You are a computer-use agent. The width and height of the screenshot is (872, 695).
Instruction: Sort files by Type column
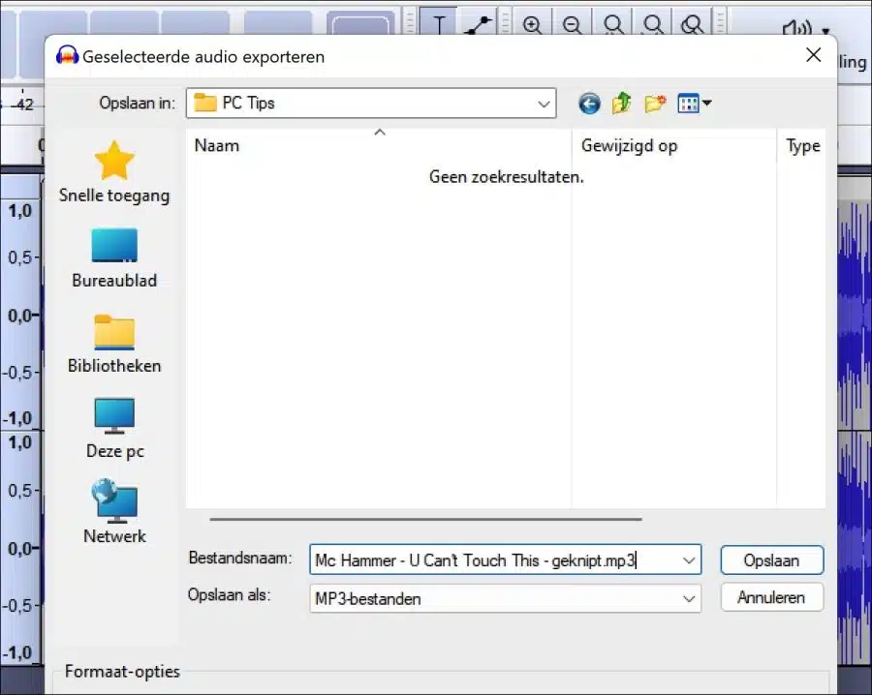point(802,145)
